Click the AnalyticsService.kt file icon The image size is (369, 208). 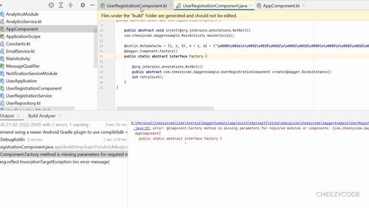(2, 21)
